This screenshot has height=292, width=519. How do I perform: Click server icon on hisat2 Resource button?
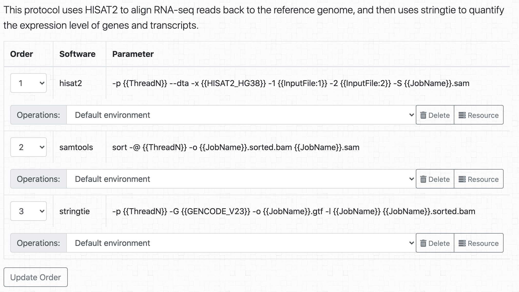(x=462, y=115)
